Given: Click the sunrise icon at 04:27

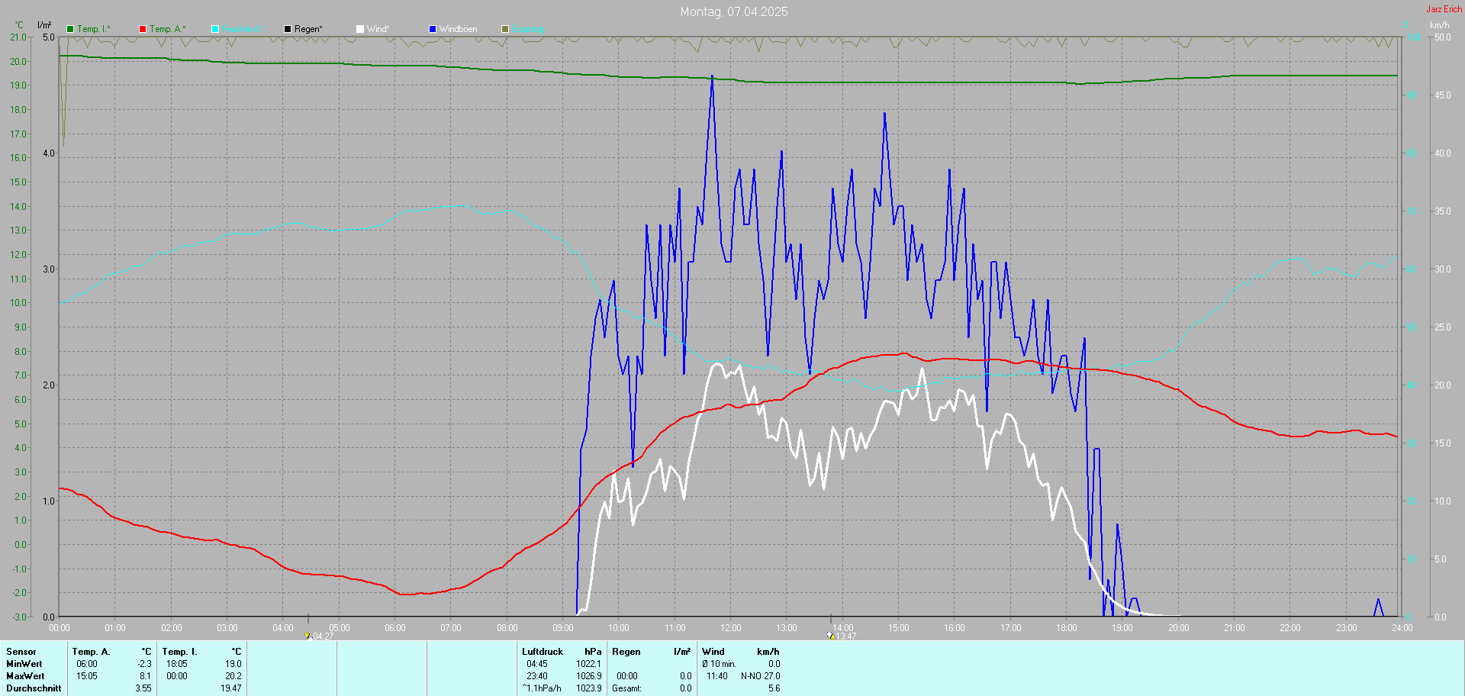Looking at the screenshot, I should pos(307,635).
